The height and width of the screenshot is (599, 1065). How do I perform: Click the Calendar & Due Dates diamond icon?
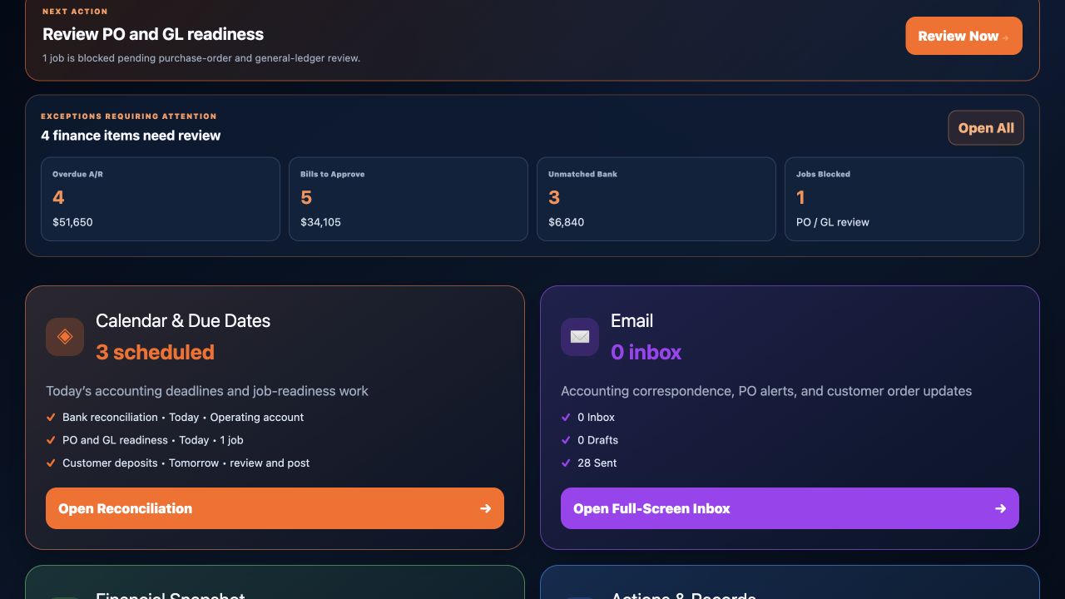pos(65,337)
